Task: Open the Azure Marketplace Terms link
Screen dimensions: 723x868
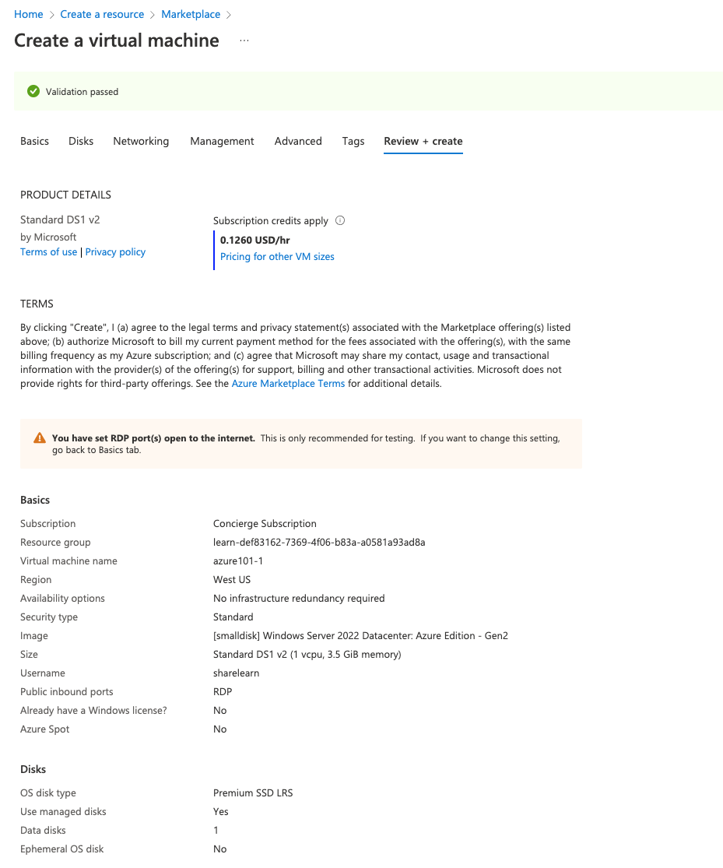Action: (x=288, y=384)
